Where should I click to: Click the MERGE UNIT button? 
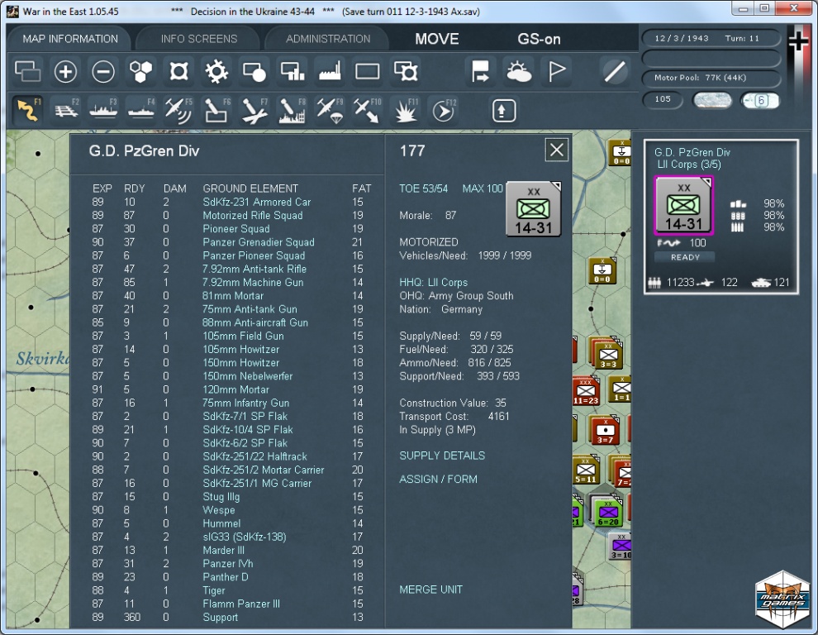[430, 590]
